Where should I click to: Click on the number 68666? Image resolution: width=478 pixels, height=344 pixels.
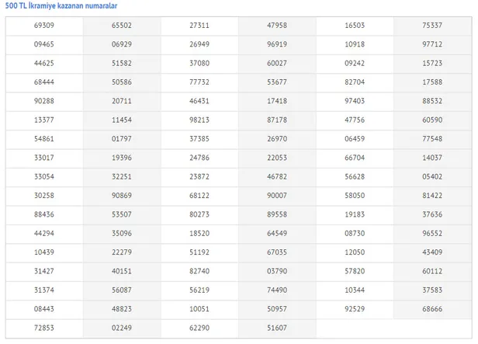(432, 309)
